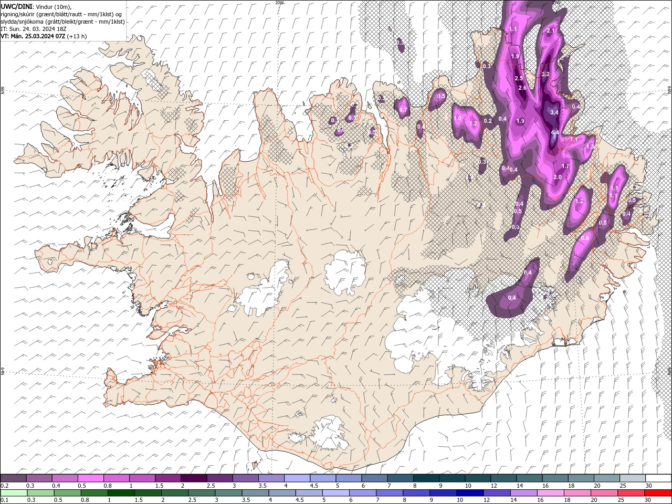Click the 0.2 label on upper legend

(x=4, y=486)
